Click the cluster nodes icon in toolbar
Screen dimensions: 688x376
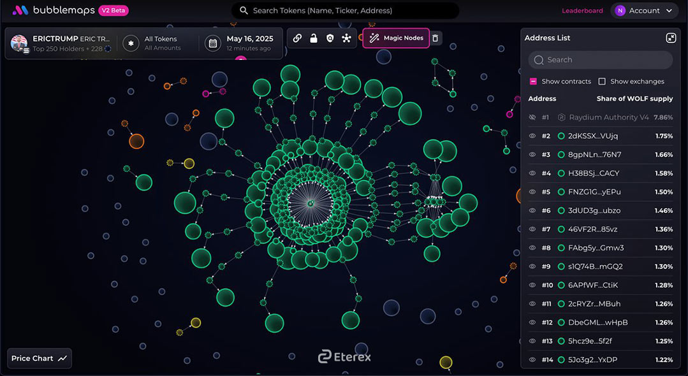pyautogui.click(x=347, y=38)
